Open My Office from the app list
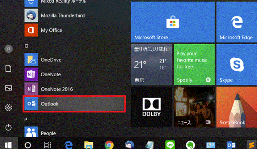257x149 pixels. coord(74,30)
